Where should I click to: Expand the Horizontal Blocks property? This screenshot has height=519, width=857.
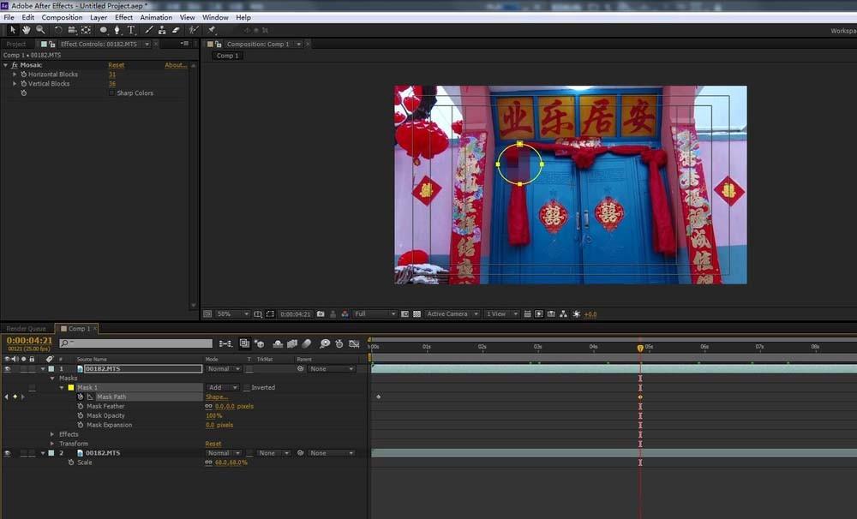pos(15,75)
